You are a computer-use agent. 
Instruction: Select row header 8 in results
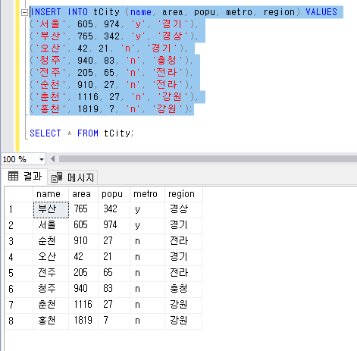point(19,321)
